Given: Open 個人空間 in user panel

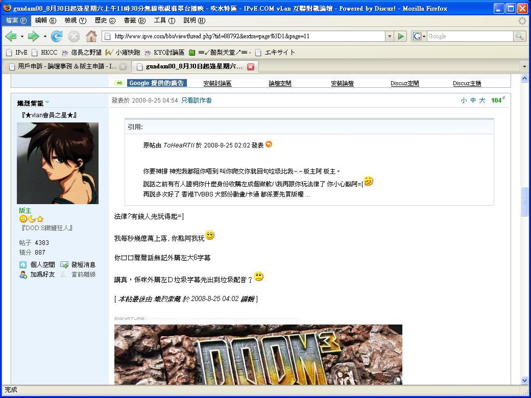Looking at the screenshot, I should pos(42,264).
